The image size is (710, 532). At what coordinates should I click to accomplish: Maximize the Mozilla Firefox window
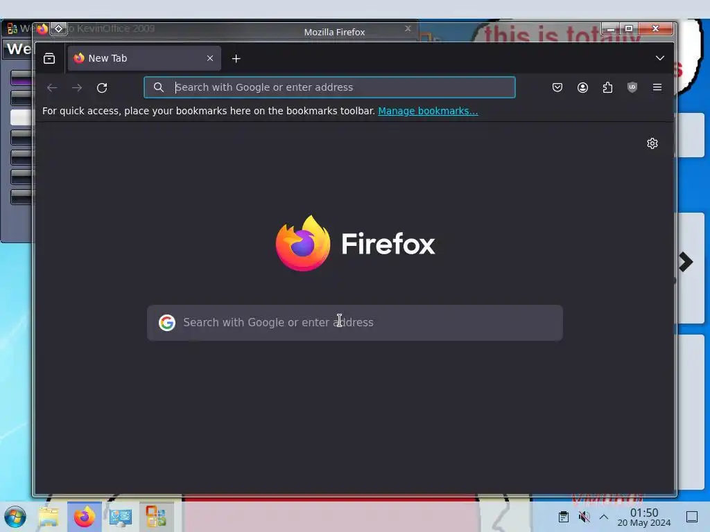pos(629,28)
